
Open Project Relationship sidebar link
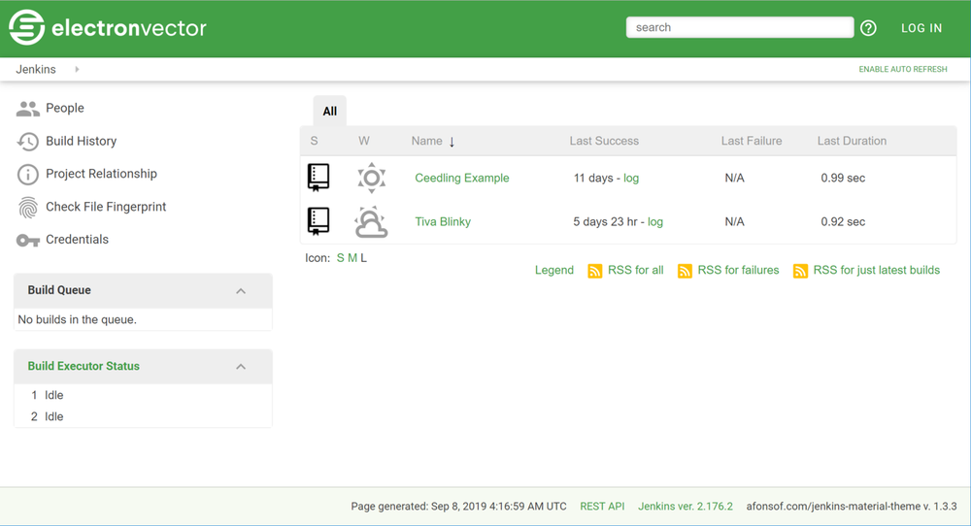coord(102,174)
